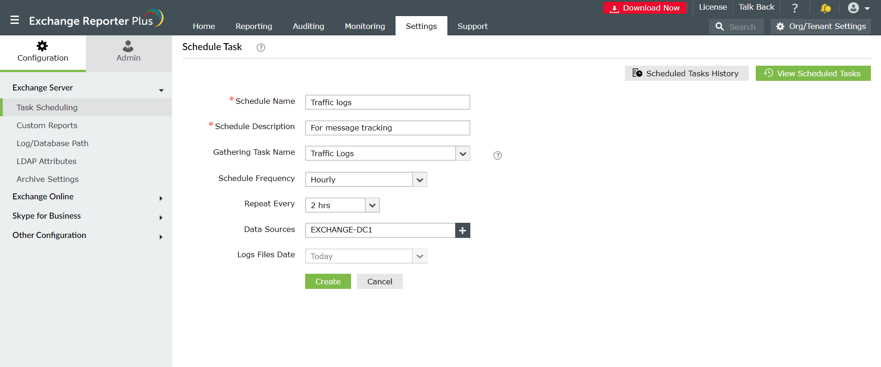This screenshot has width=881, height=367.
Task: Click the Schedule Name input field
Action: tap(388, 102)
